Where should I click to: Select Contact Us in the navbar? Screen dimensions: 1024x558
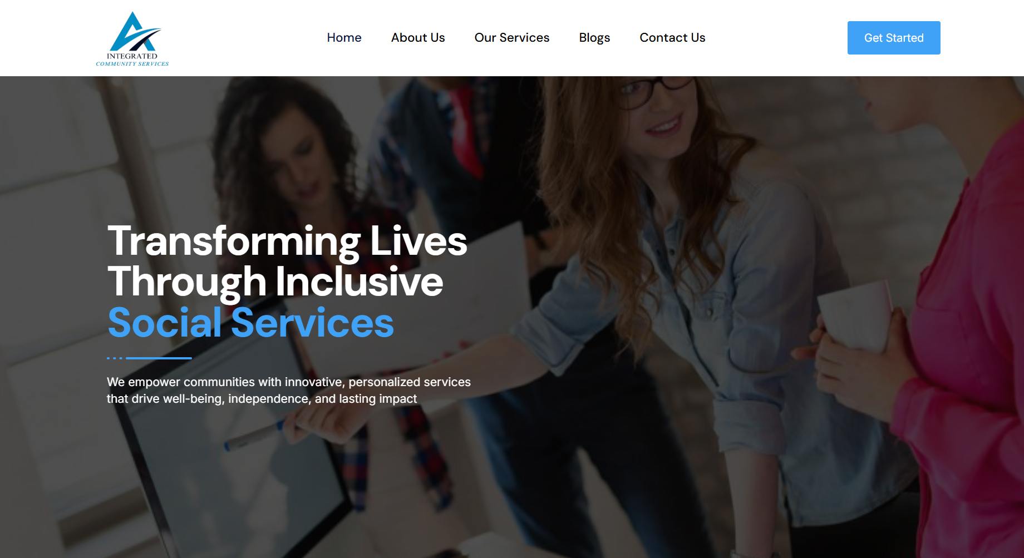pos(672,38)
